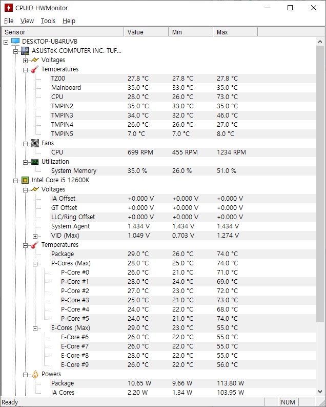Collapse the Powers node
The width and height of the screenshot is (326, 407).
[25, 375]
